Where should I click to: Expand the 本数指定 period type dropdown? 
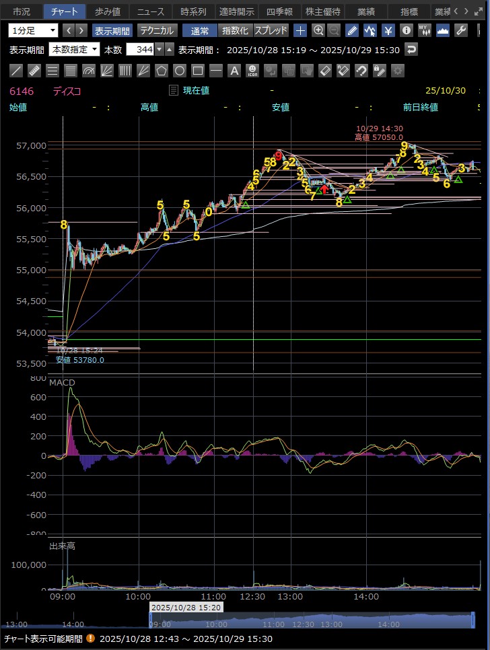pos(74,49)
